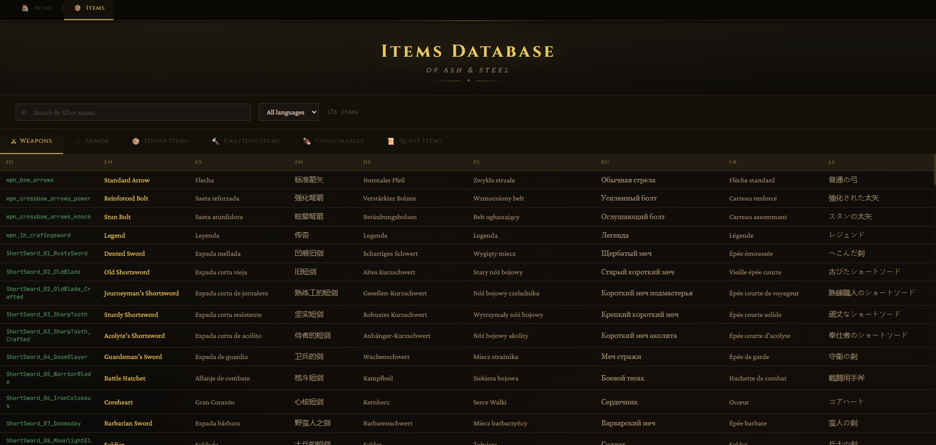Click the crossed swords Weapons icon
The width and height of the screenshot is (936, 445).
click(14, 141)
